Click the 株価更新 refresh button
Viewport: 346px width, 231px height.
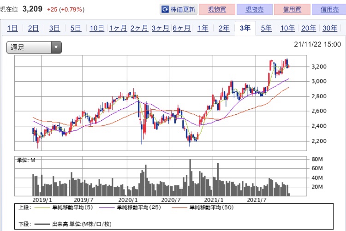178,9
